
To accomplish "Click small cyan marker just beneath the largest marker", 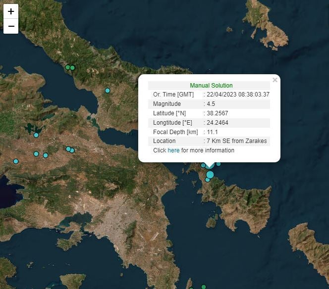I will pyautogui.click(x=208, y=180).
